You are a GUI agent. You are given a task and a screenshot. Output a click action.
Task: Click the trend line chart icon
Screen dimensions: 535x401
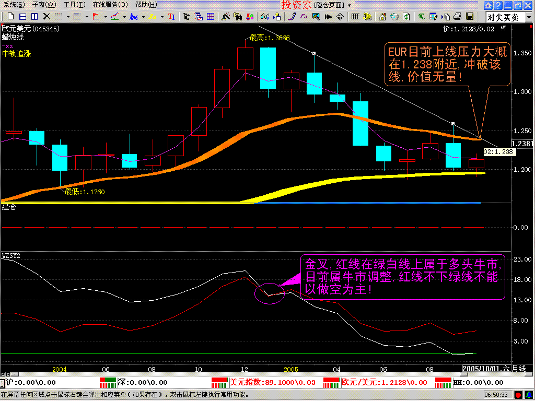click(115, 16)
